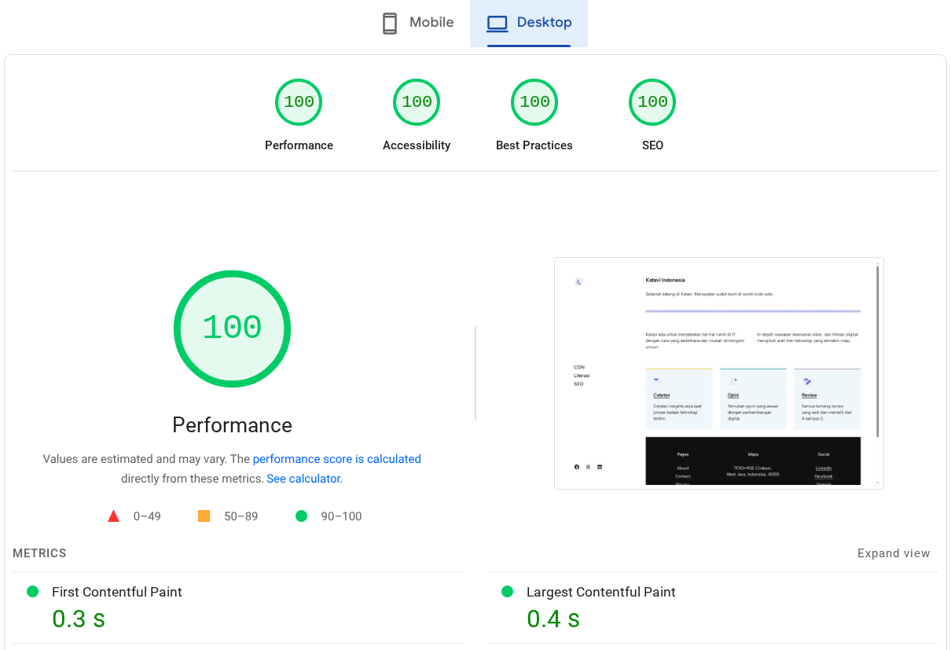Click the green dot beside First Contentful Paint
951x650 pixels.
click(32, 592)
